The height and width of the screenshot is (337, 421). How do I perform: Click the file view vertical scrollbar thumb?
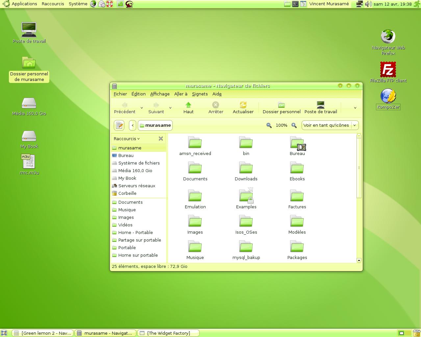coord(359,168)
